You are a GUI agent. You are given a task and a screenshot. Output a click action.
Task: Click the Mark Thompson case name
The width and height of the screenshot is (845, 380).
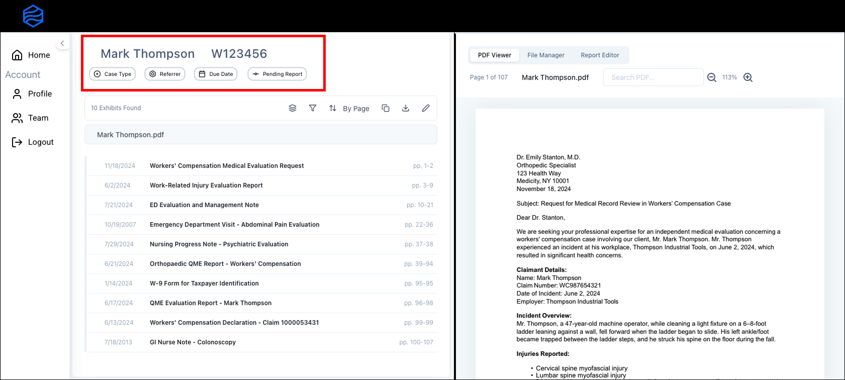148,54
